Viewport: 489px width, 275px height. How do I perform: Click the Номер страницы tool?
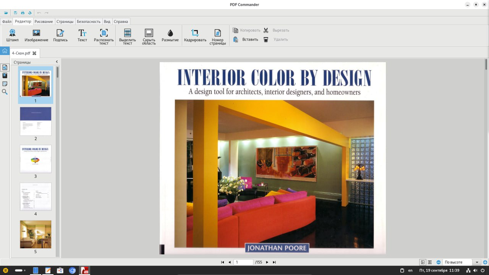click(x=217, y=37)
